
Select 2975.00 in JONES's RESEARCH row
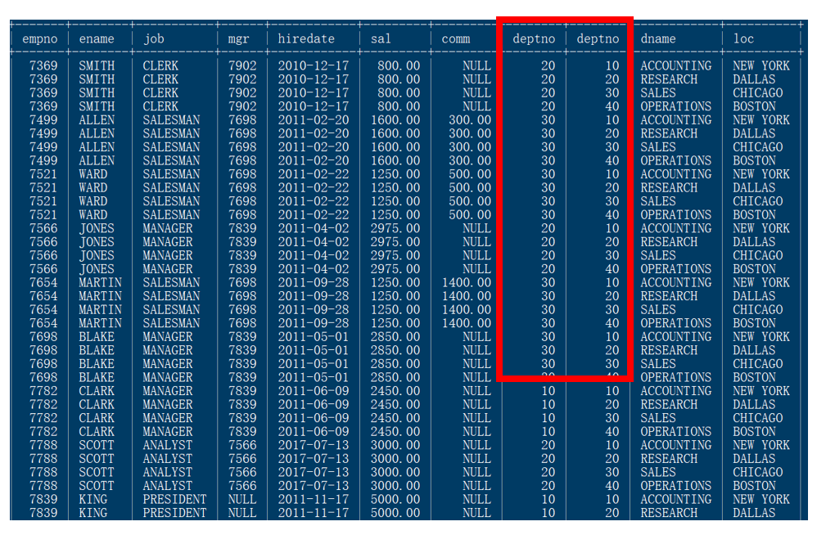[x=395, y=242]
